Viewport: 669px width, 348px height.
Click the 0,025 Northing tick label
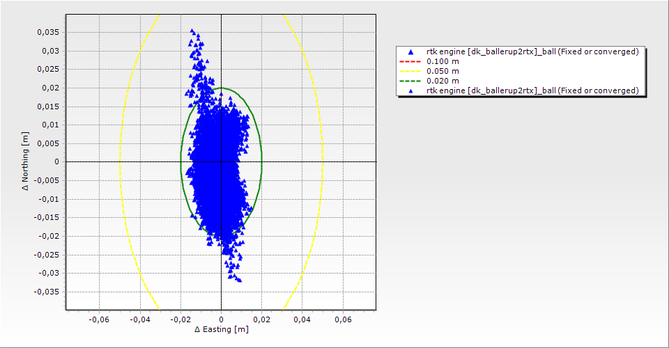[48, 69]
